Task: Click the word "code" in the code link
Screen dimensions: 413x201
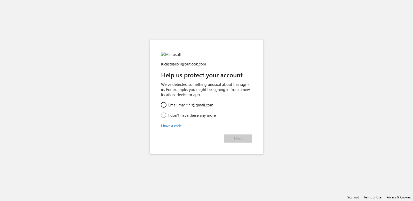Action: (x=178, y=126)
